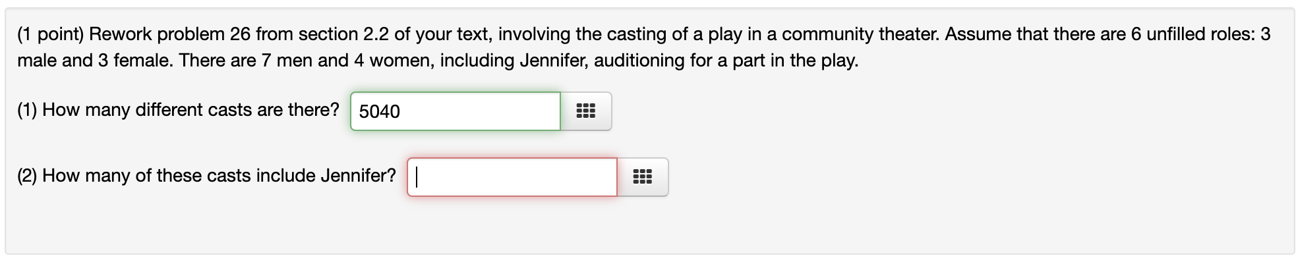Click the '(1)' question number label
This screenshot has width=1296, height=260.
(x=27, y=110)
